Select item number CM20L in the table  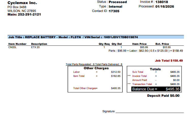pyautogui.click(x=12, y=47)
